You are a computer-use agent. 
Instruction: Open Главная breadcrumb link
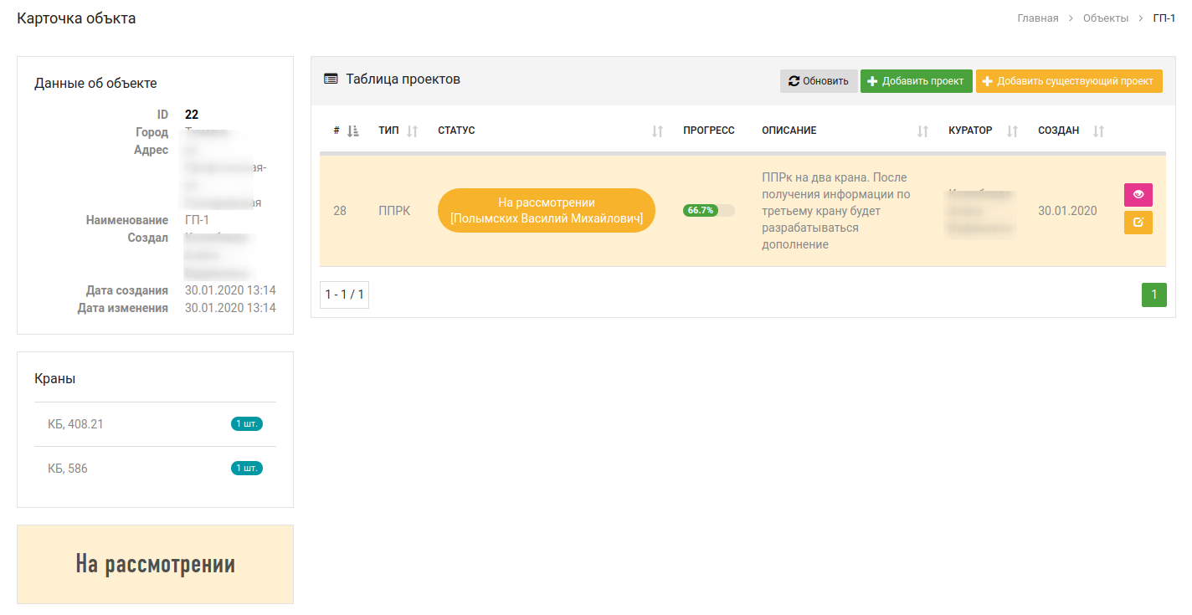1038,18
